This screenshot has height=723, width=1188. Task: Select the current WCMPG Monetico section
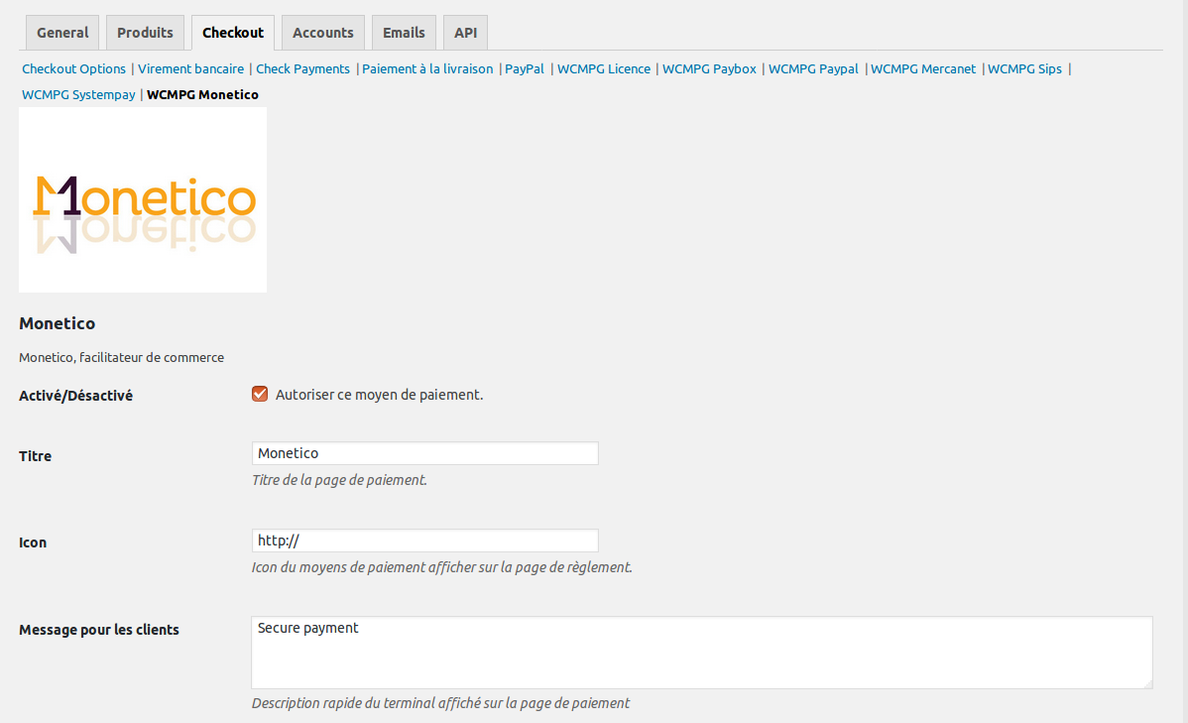202,95
